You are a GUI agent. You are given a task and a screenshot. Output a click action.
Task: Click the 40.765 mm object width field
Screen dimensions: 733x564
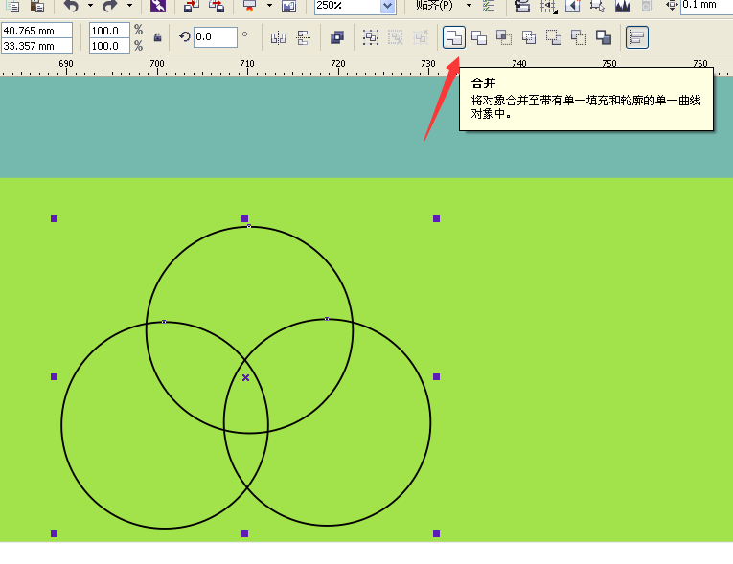click(x=37, y=31)
